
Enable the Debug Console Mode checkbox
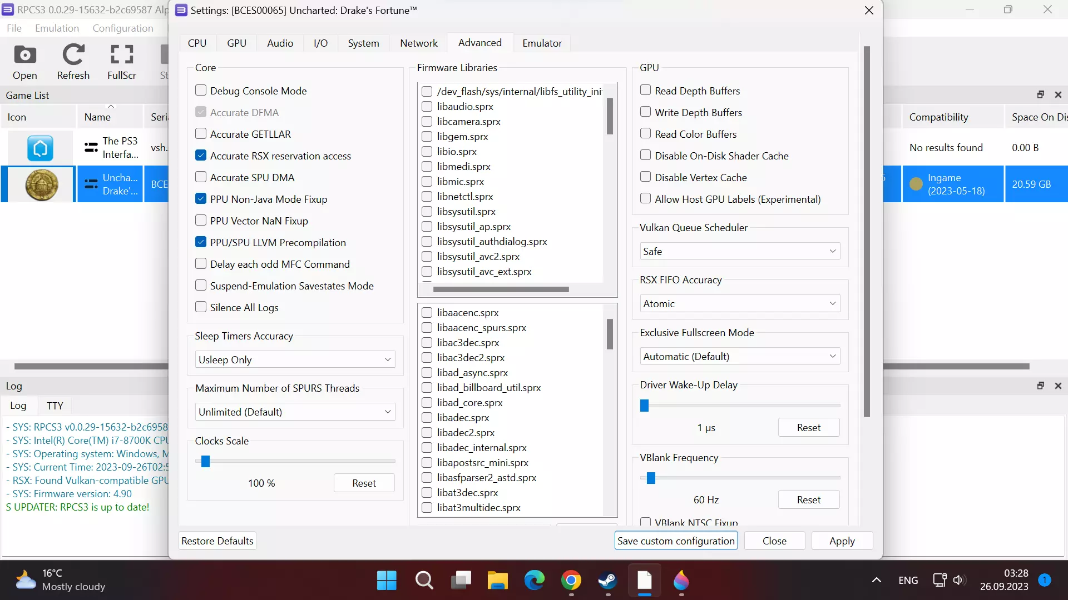pyautogui.click(x=201, y=91)
